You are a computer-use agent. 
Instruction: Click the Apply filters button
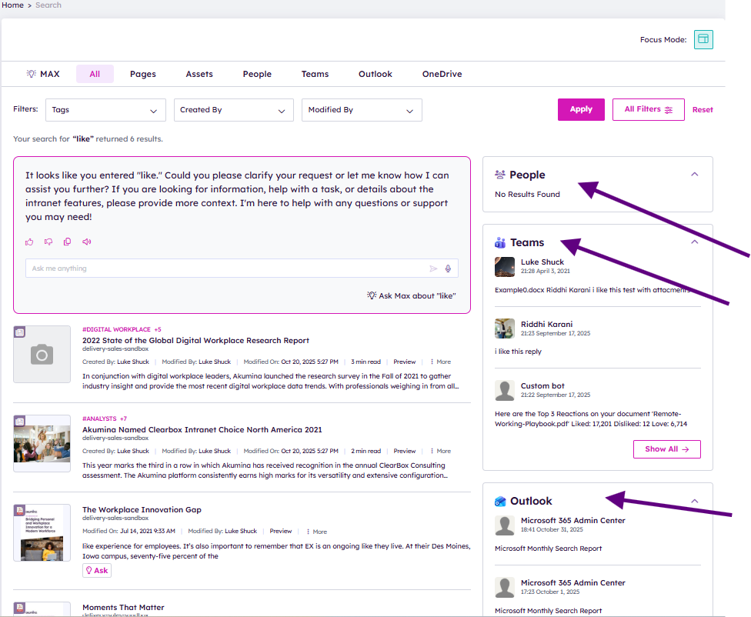(x=581, y=109)
